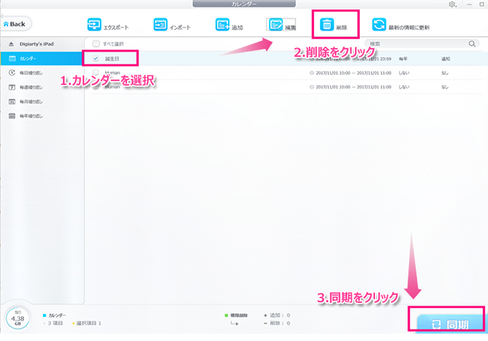The width and height of the screenshot is (488, 341).
Task: Select カレンダー in the sidebar
Action: (33, 58)
